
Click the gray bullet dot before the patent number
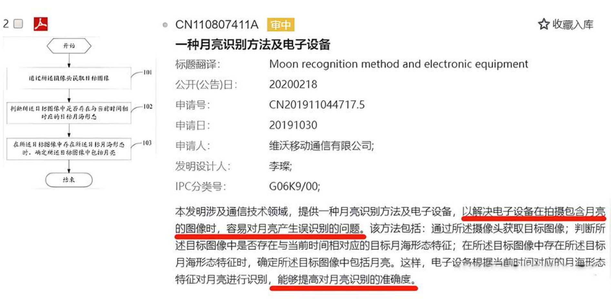tap(165, 25)
